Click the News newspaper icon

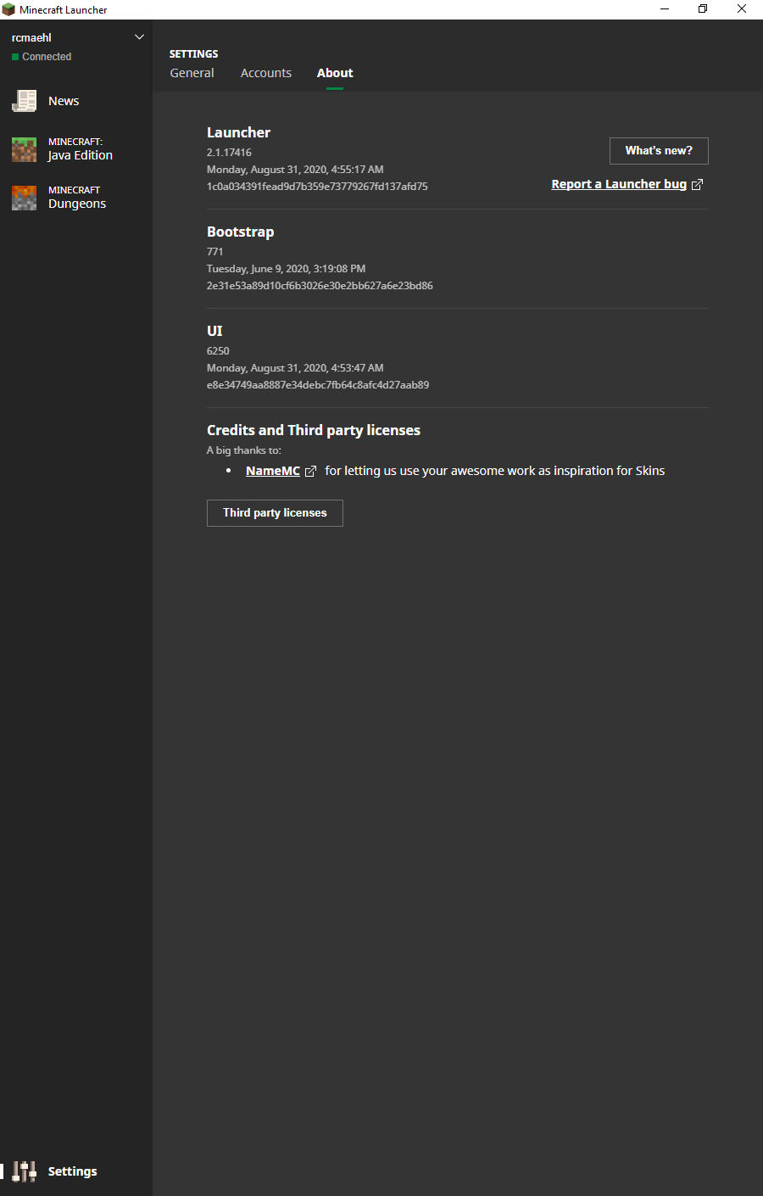coord(24,101)
